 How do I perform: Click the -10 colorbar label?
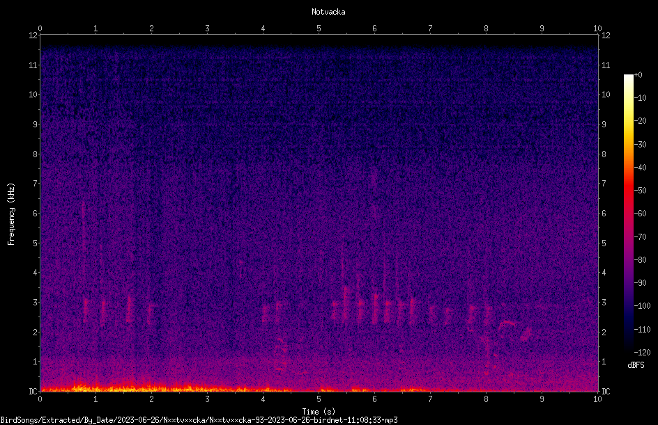(640, 98)
